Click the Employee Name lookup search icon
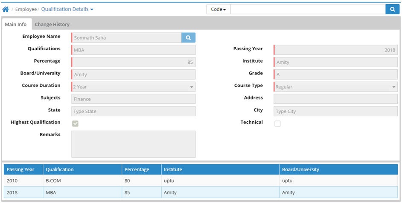This screenshot has height=203, width=402. (x=188, y=38)
